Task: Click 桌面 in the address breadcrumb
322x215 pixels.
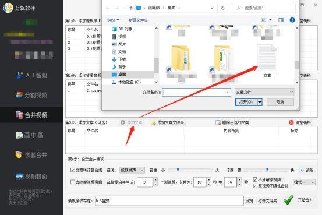Action: tap(171, 8)
